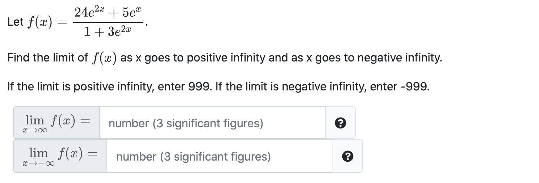539x183 pixels.
Task: Click the equals sign after Let f(x)
Action: coord(62,22)
